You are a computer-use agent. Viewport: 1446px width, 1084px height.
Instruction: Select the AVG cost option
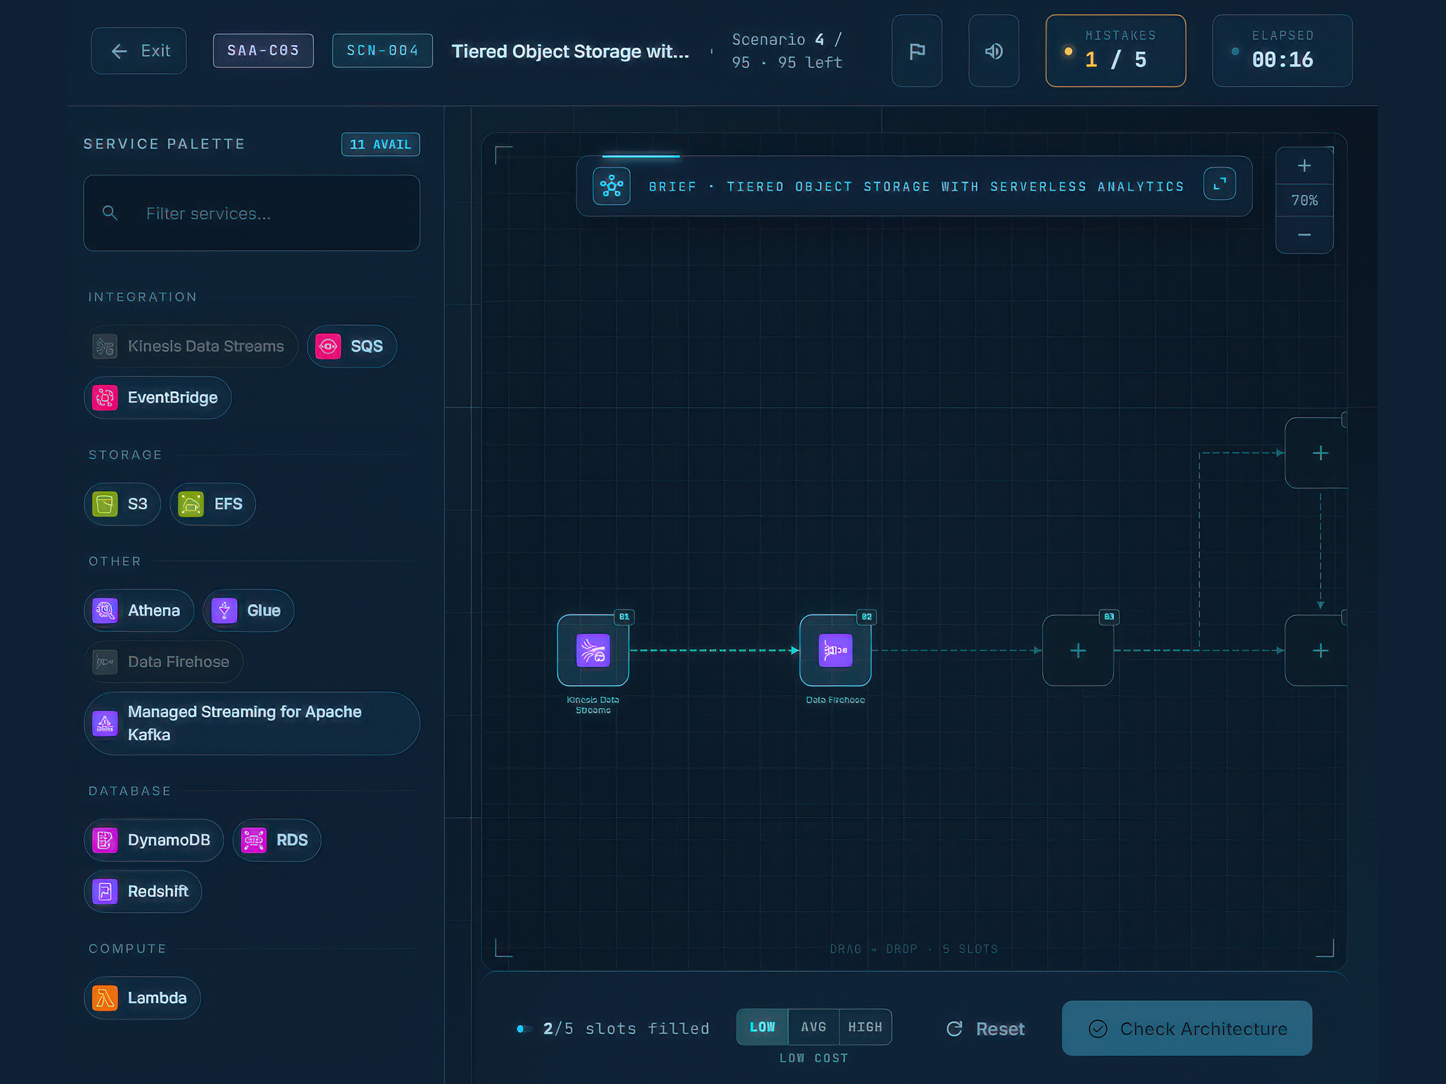[814, 1027]
